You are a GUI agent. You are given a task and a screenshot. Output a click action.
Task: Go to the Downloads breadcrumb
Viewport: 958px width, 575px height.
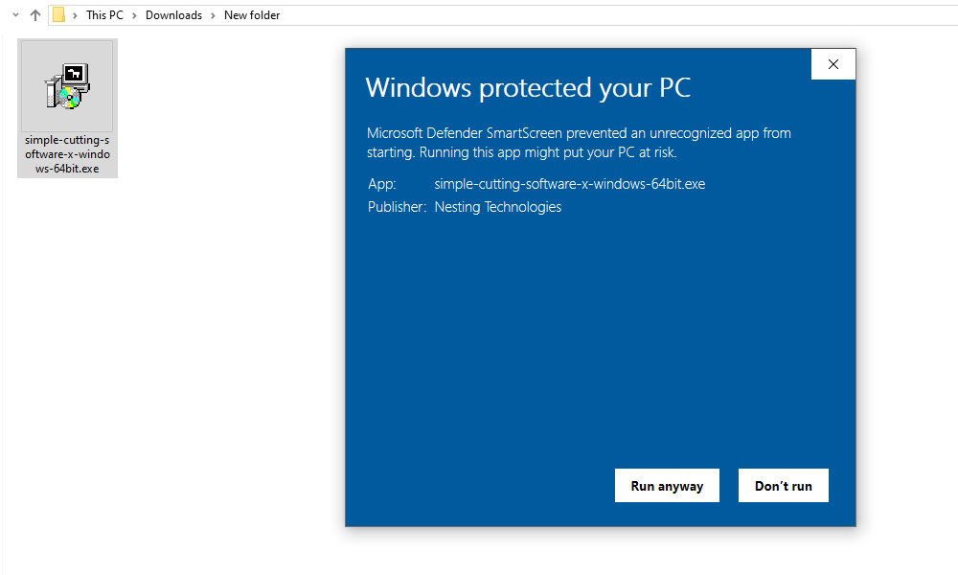click(173, 15)
